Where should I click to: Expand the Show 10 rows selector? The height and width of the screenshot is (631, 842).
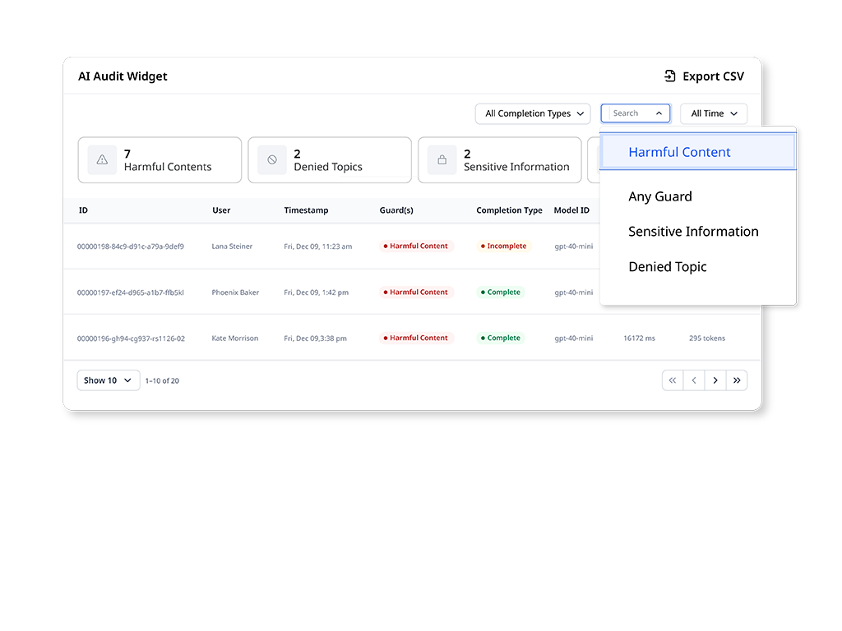(x=109, y=380)
